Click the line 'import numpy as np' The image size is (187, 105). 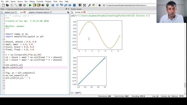pyautogui.click(x=17, y=34)
